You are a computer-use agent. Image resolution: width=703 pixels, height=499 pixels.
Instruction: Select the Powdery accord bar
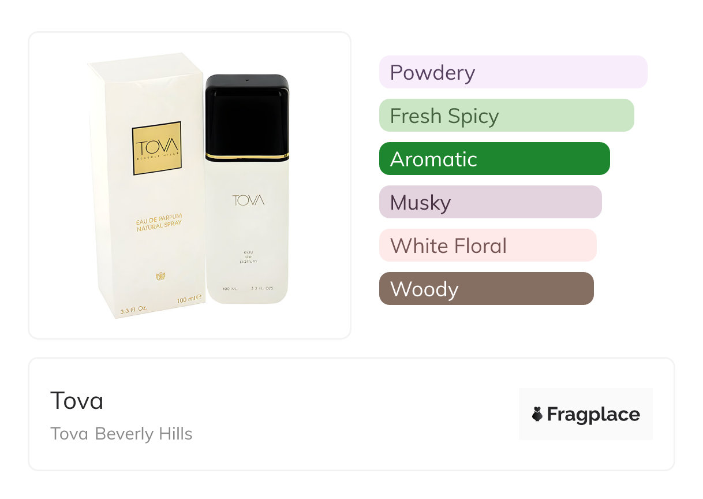(x=513, y=72)
